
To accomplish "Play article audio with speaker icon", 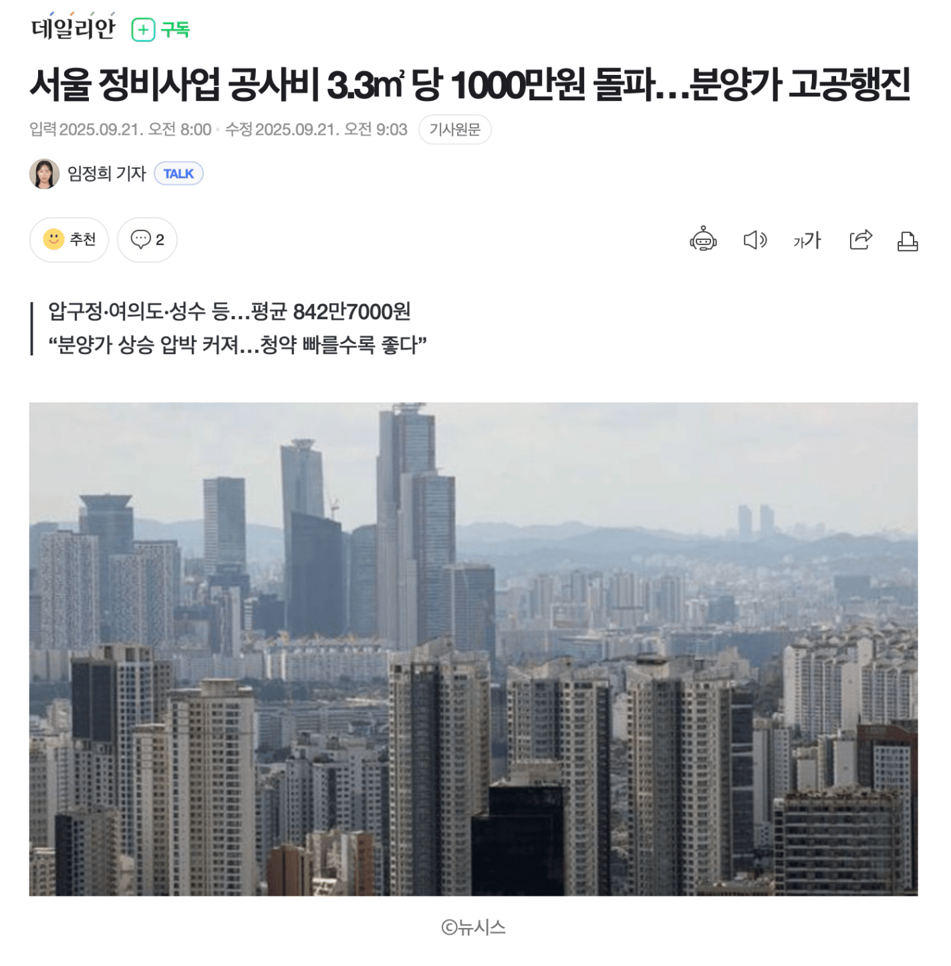I will pyautogui.click(x=755, y=240).
